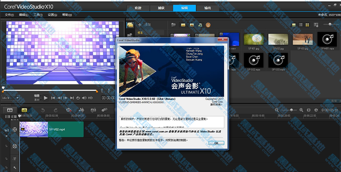
Task: Select 项目 playback mode
Action: tap(37, 96)
